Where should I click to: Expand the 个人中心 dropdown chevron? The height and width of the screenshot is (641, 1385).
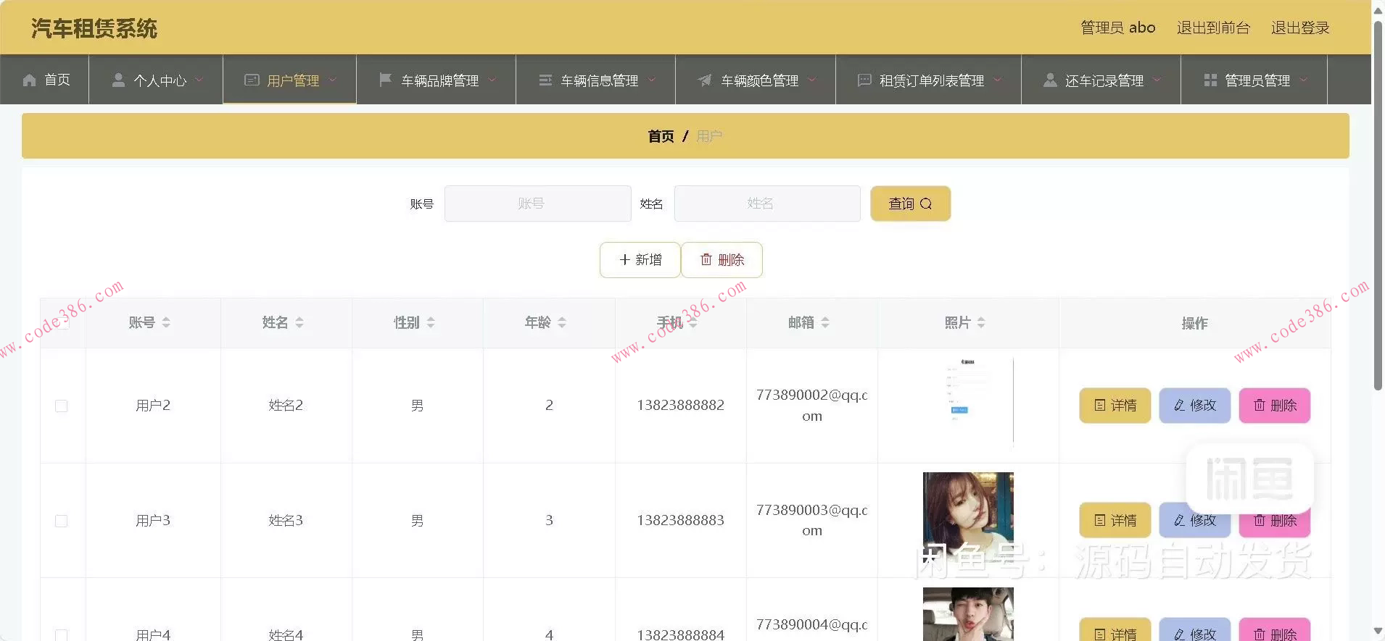click(x=199, y=80)
